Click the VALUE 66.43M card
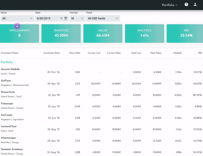The width and height of the screenshot is (203, 156). (103, 33)
